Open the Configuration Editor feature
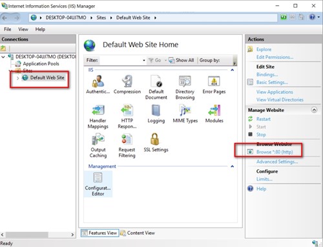This screenshot has width=323, height=247. point(98,184)
